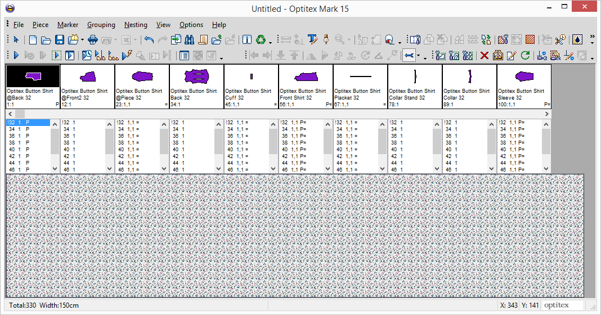Open the report scroll icon
The width and height of the screenshot is (601, 315).
pyautogui.click(x=203, y=39)
